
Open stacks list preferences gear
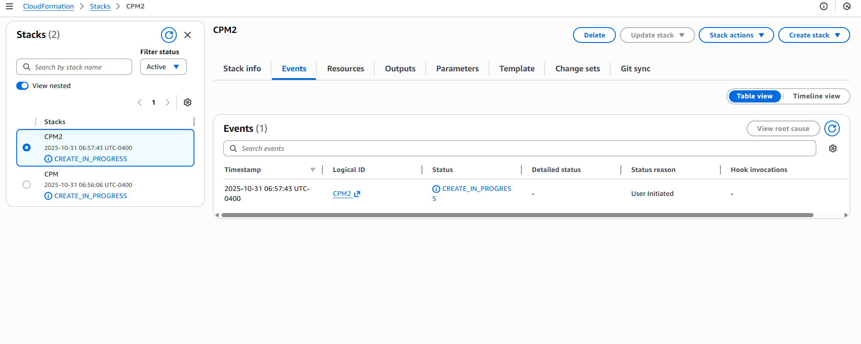188,102
